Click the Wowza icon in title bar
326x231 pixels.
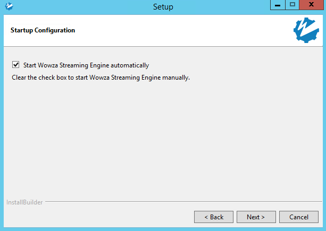pyautogui.click(x=8, y=6)
